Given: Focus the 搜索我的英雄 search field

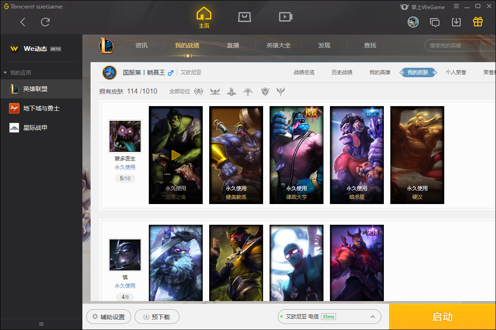Looking at the screenshot, I should click(x=460, y=46).
